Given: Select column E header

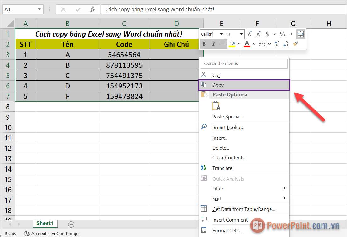Looking at the screenshot, I should (221, 24).
